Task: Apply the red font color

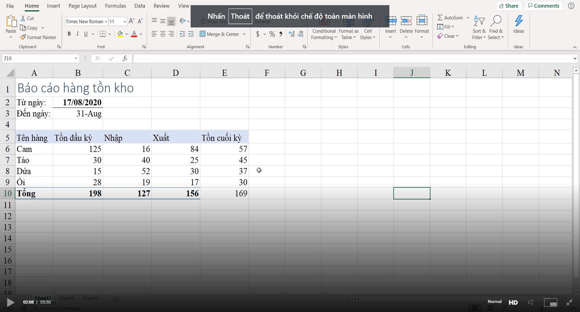Action: tap(134, 34)
